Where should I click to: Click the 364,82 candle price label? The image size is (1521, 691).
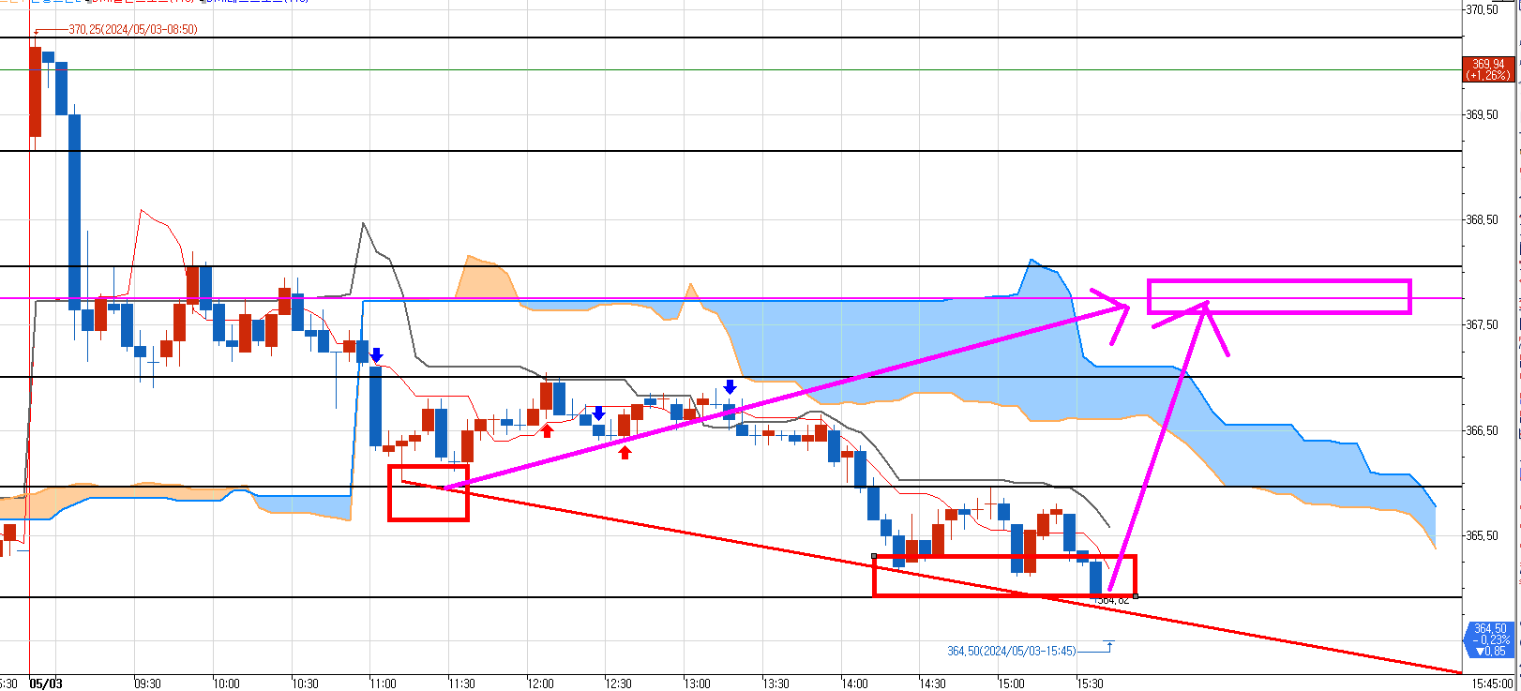click(1112, 600)
